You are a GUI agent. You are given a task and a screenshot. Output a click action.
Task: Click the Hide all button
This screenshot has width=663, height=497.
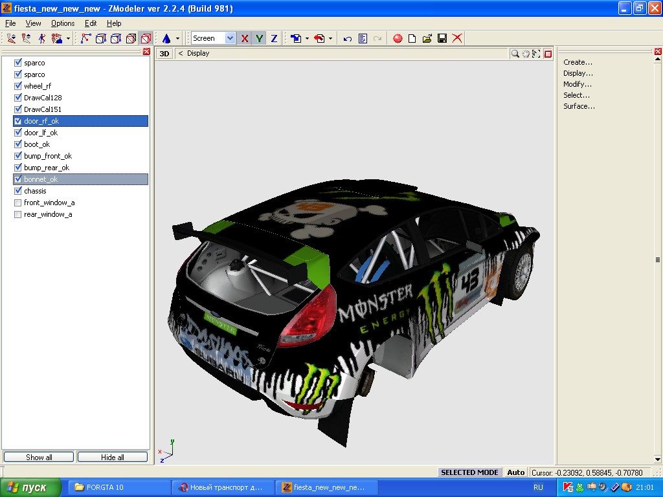(113, 458)
